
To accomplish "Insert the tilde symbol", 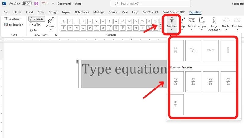I will pos(90,21).
